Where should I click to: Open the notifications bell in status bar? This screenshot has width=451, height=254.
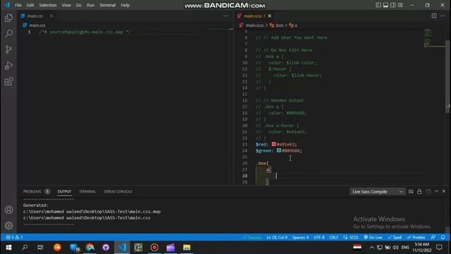click(443, 237)
